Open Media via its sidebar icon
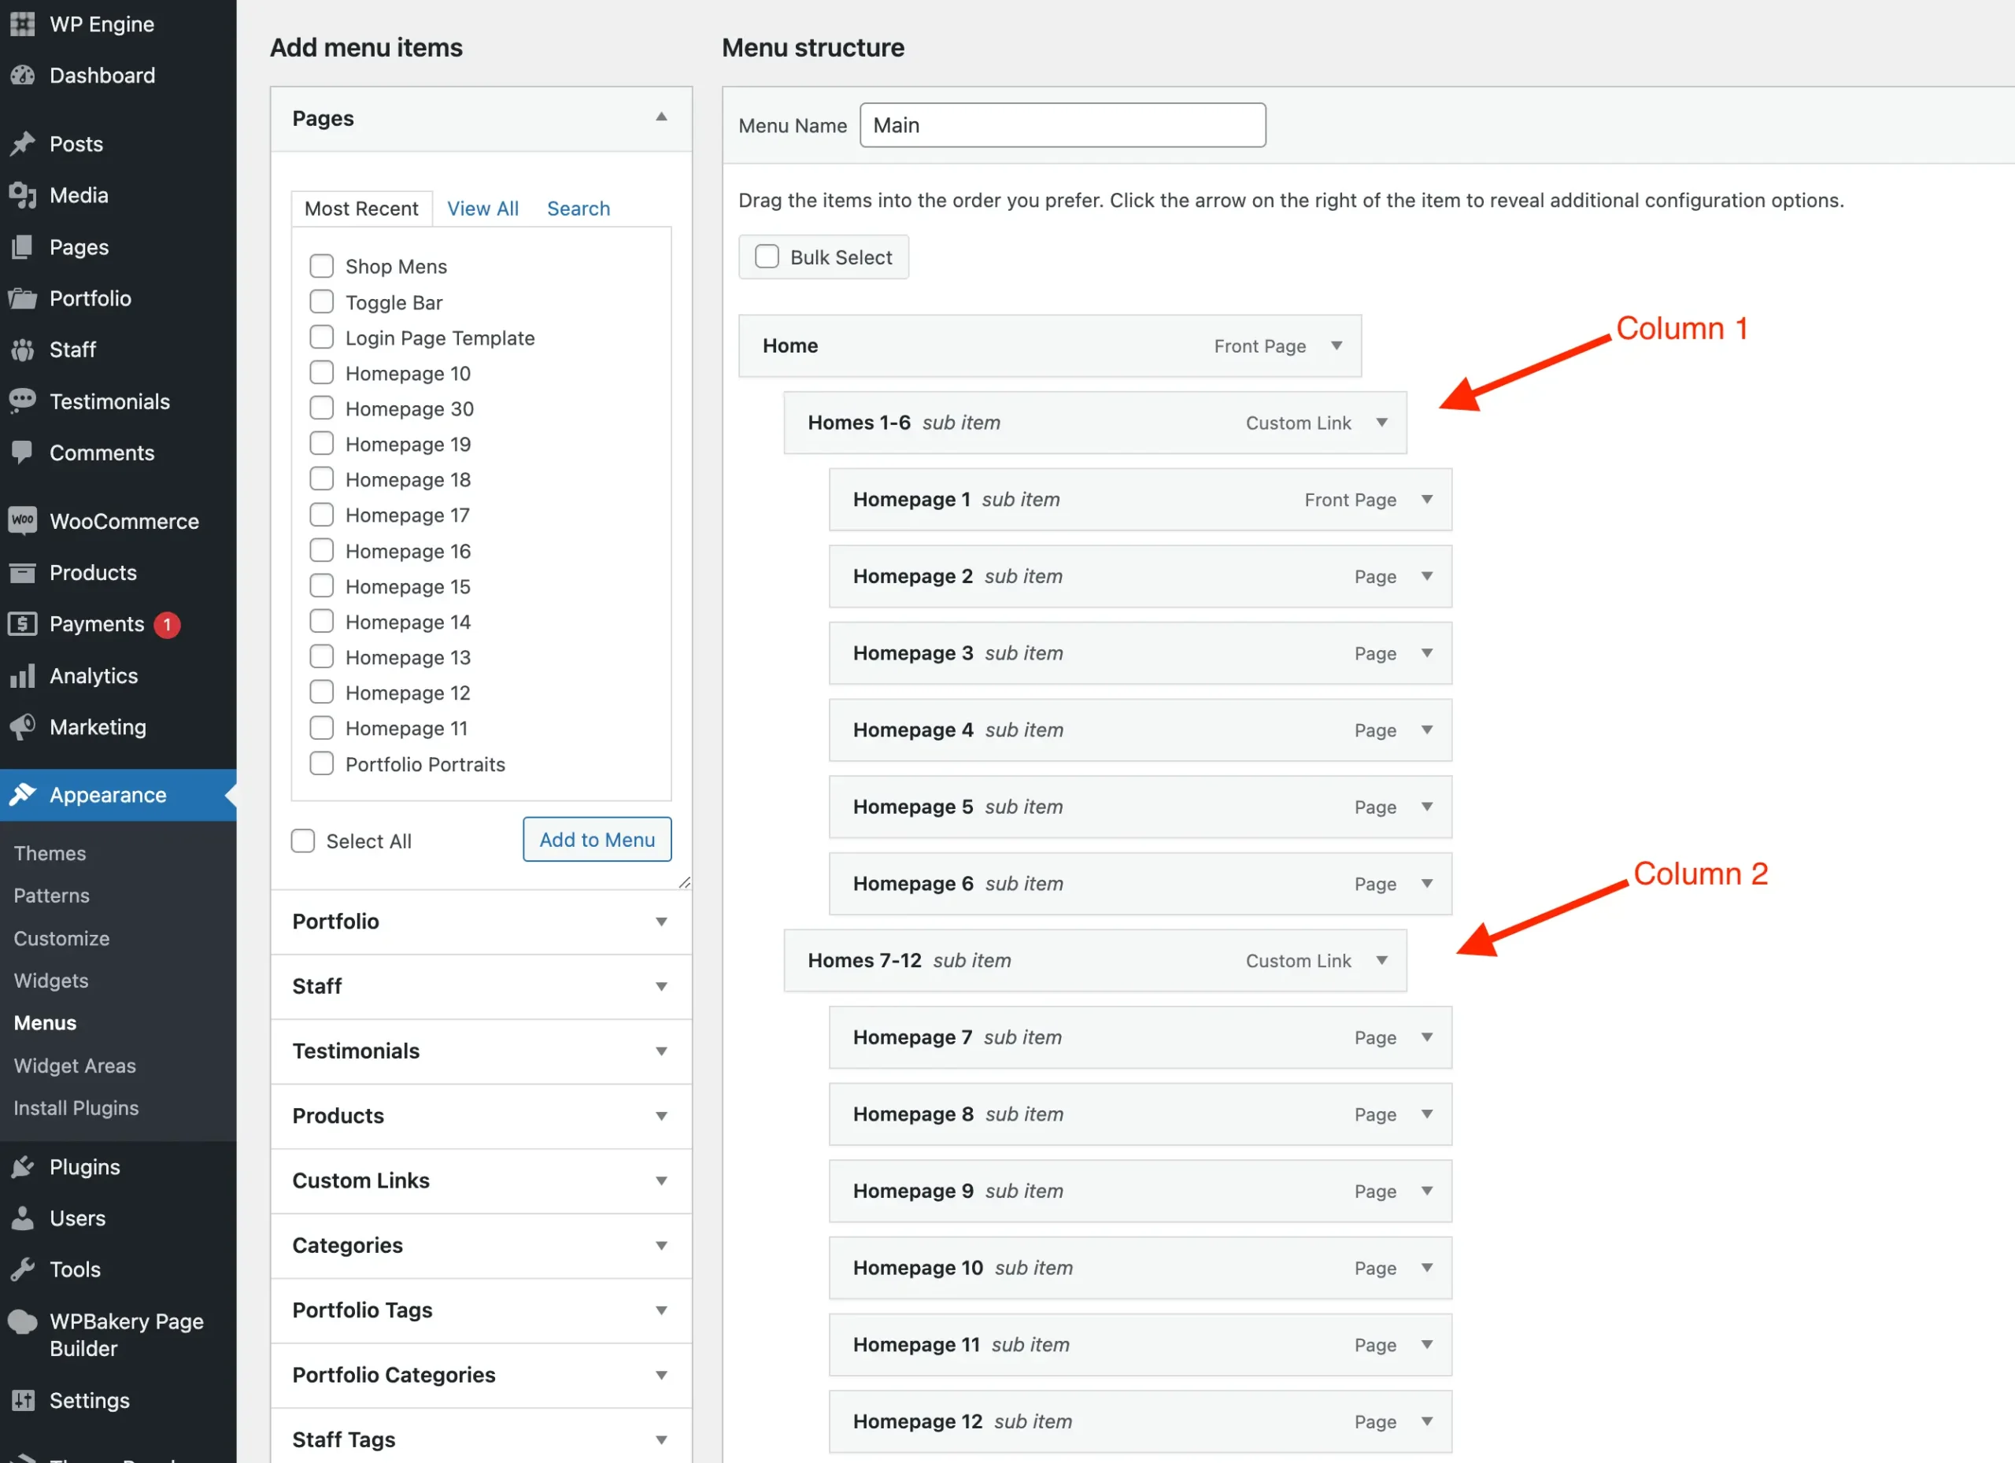 coord(22,195)
